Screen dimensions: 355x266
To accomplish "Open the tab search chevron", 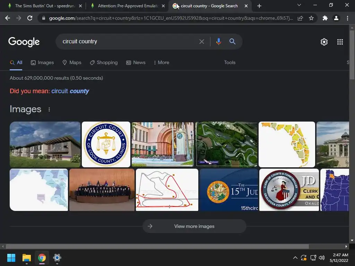I will (299, 5).
